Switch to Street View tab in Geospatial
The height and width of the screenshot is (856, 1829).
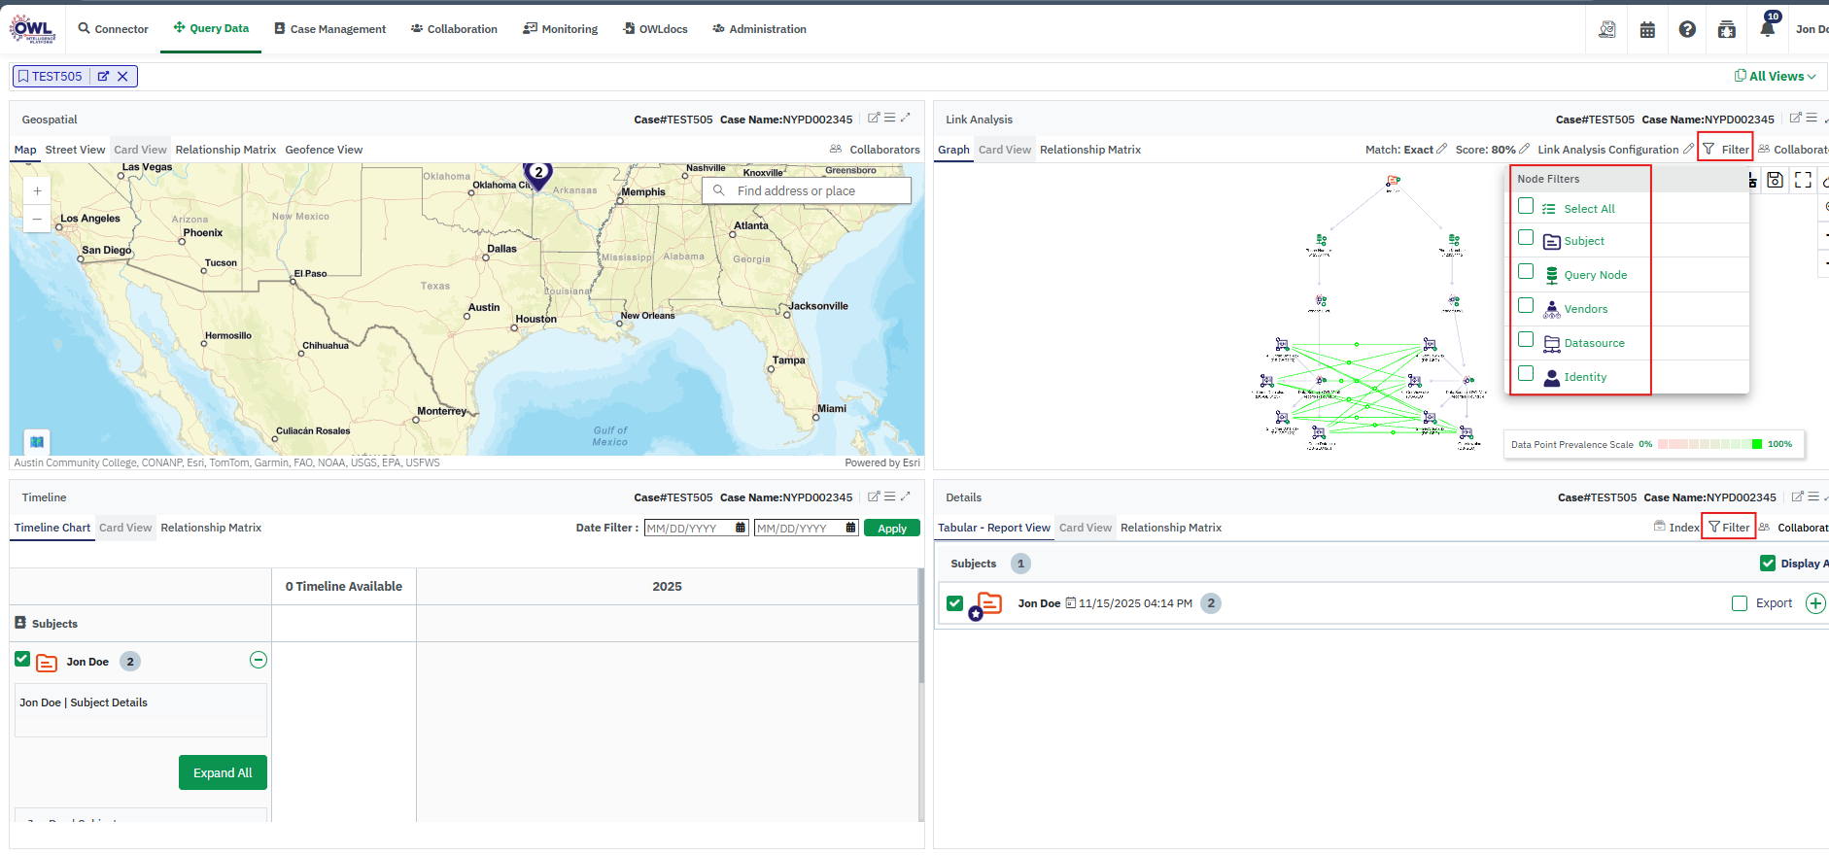tap(75, 150)
